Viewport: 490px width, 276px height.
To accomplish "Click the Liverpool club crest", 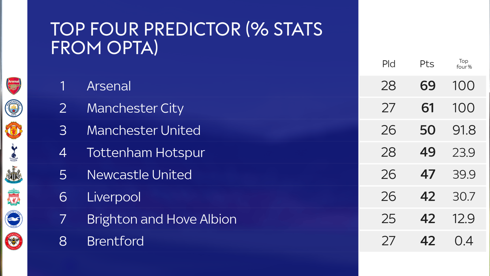I will (x=14, y=197).
